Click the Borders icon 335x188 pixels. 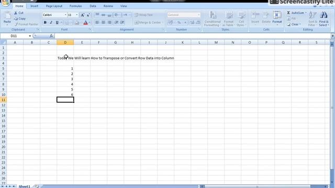pyautogui.click(x=68, y=22)
